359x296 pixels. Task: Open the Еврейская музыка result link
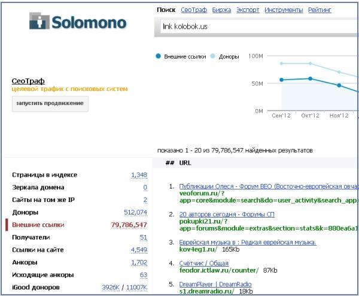pyautogui.click(x=247, y=242)
